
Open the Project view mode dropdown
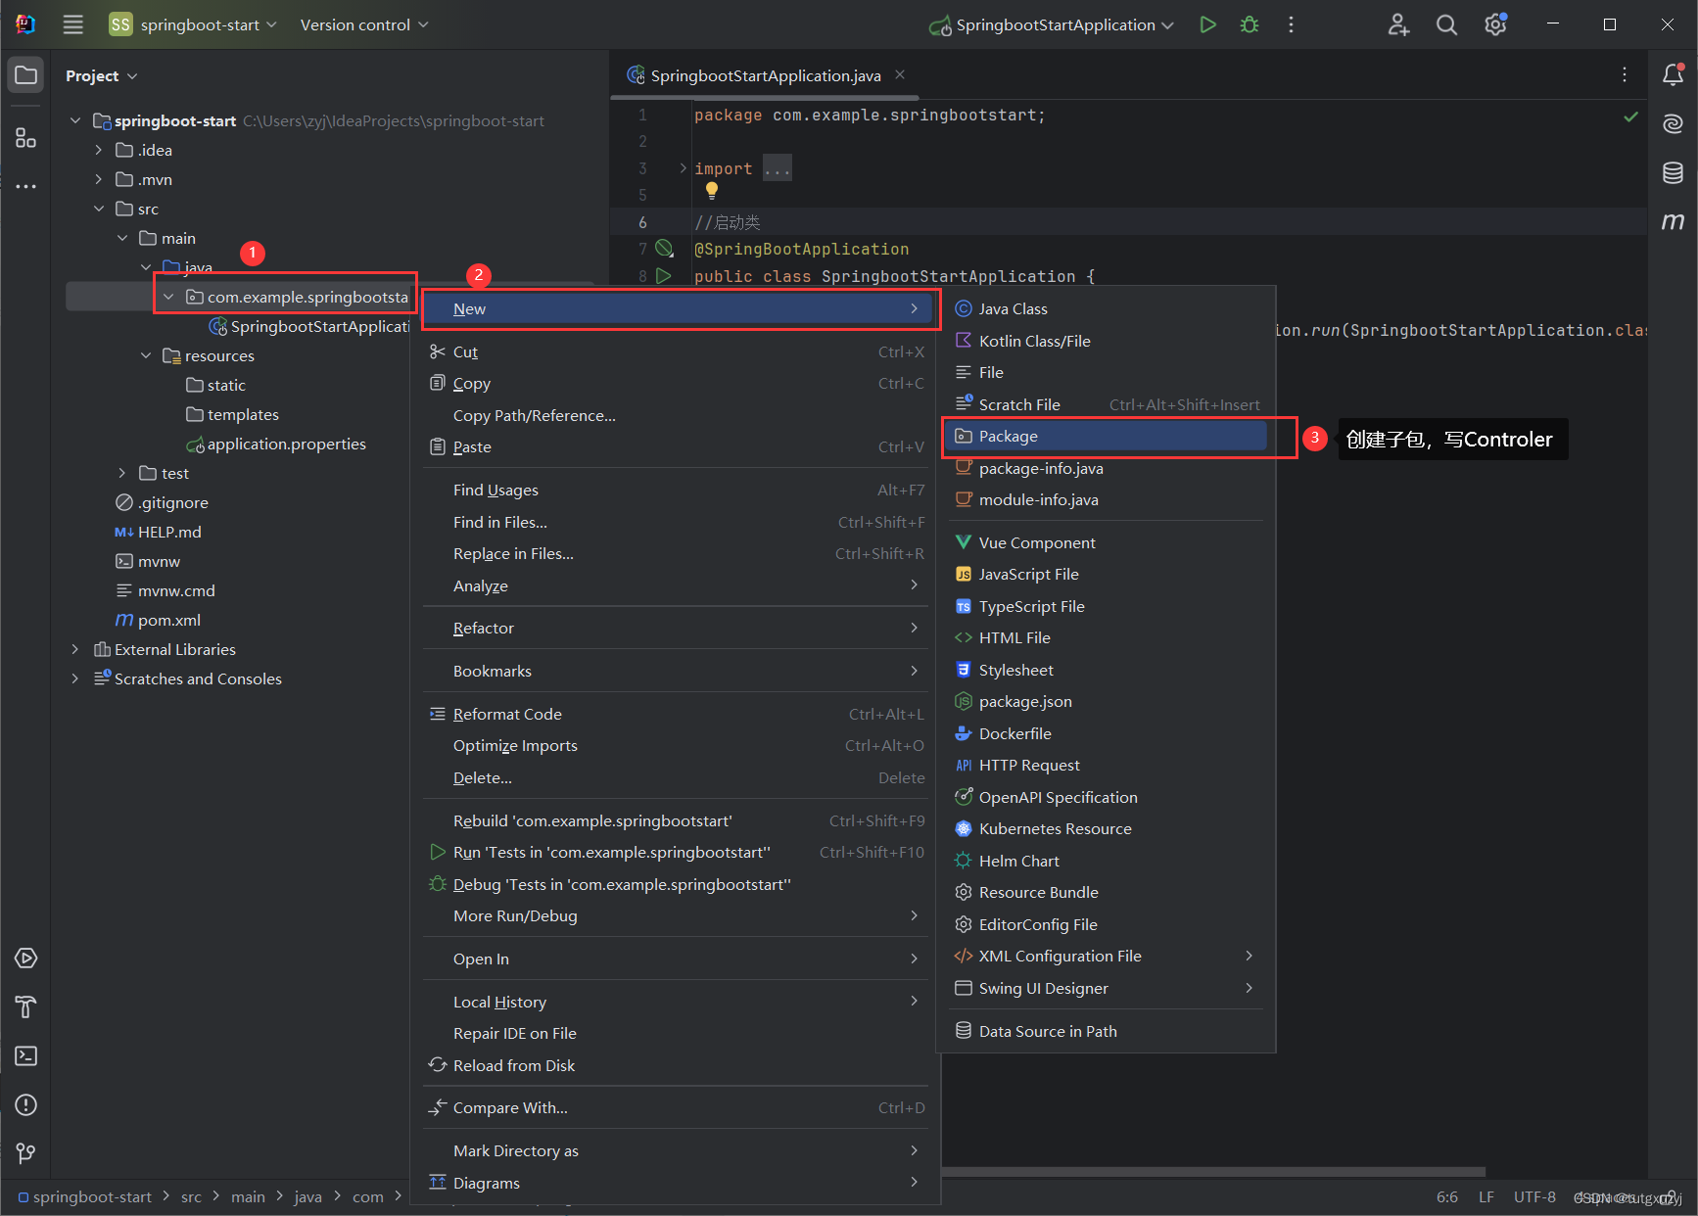point(102,75)
